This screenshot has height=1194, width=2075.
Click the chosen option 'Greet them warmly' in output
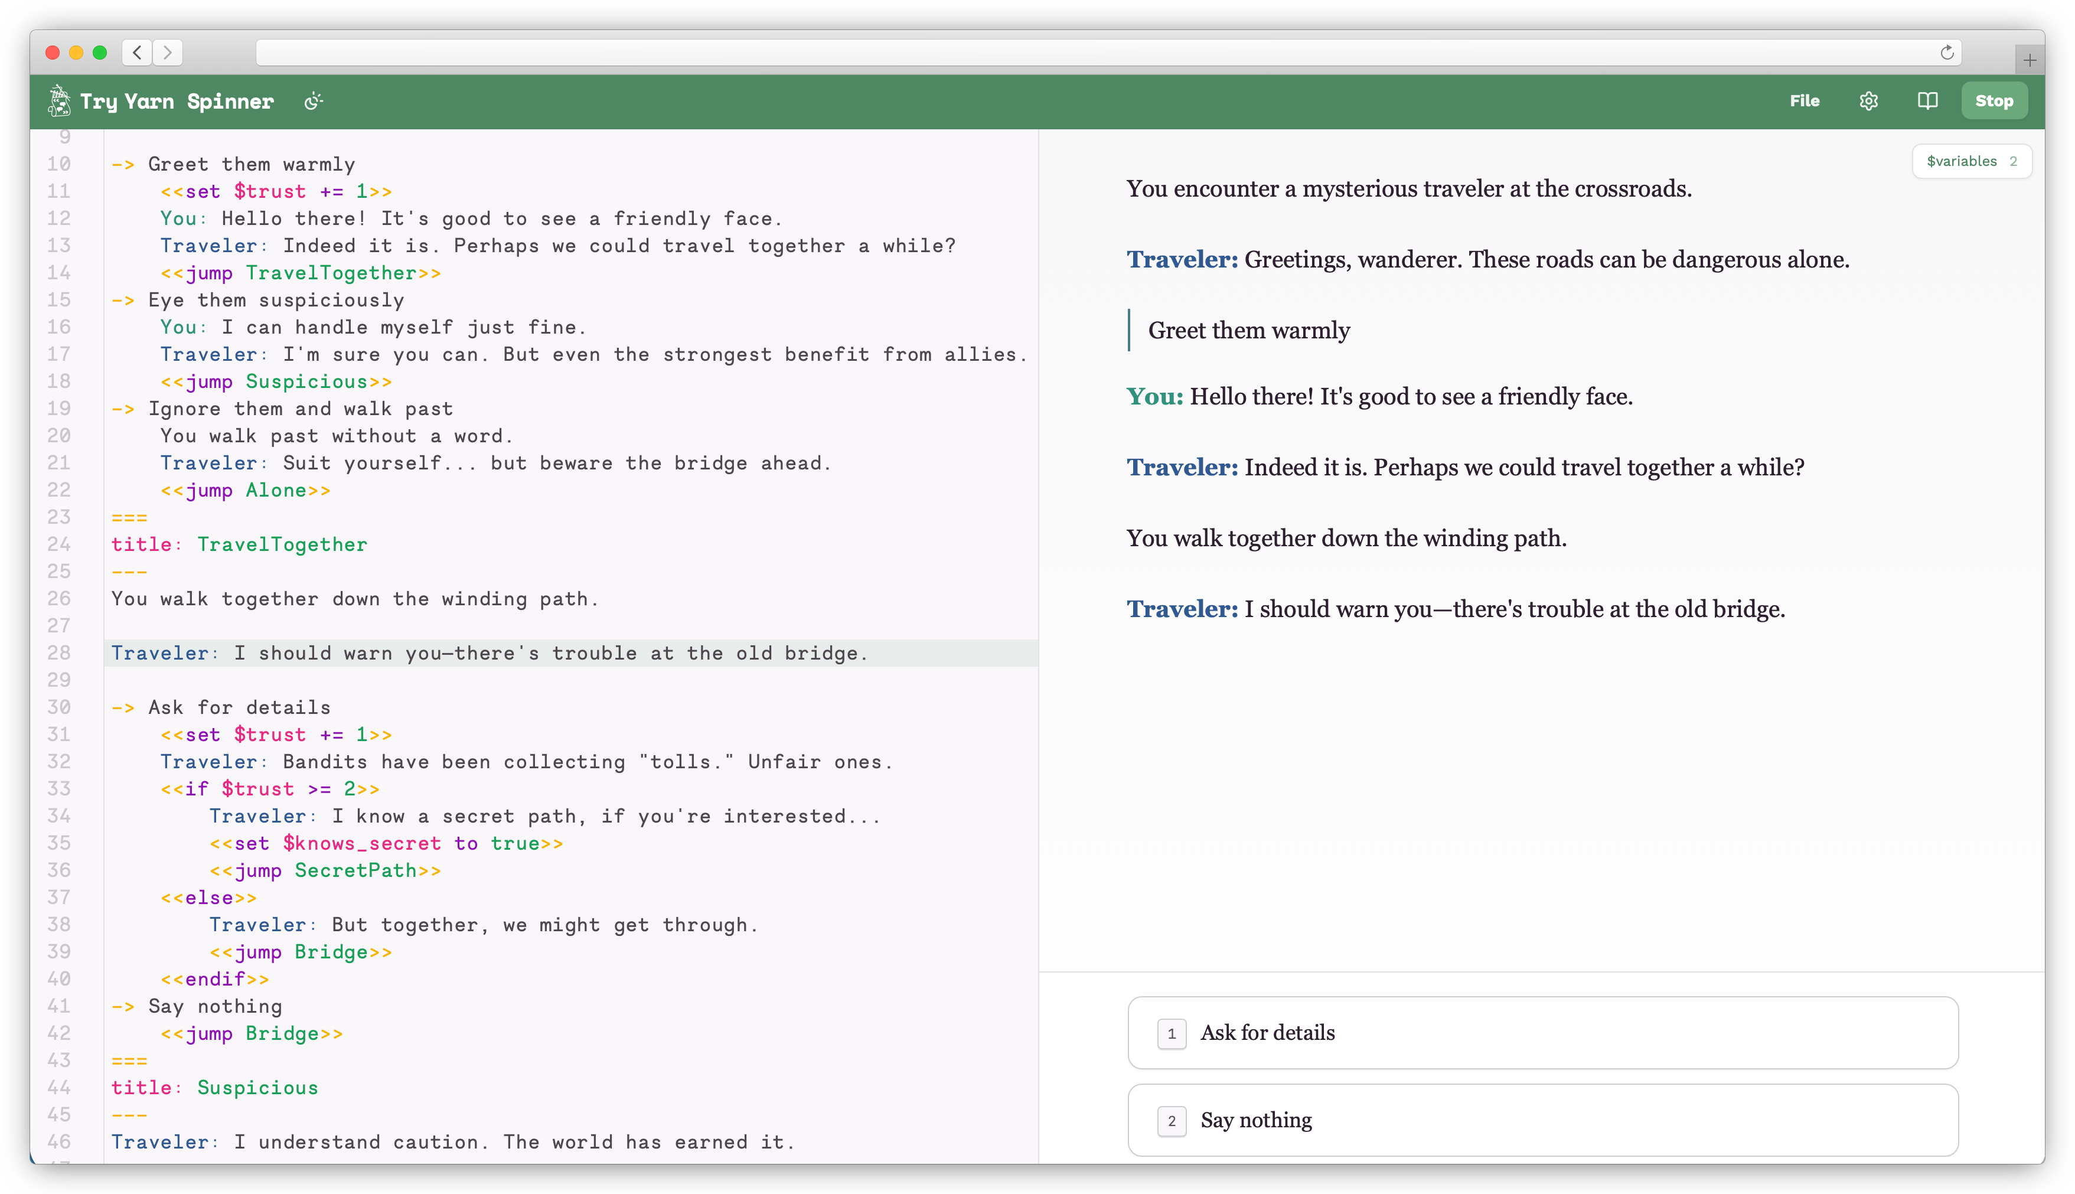click(1249, 330)
